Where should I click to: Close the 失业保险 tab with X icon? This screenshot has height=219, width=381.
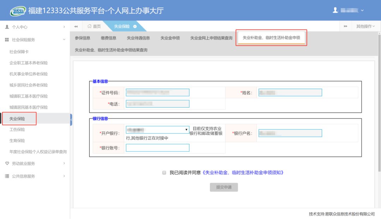tap(135, 27)
